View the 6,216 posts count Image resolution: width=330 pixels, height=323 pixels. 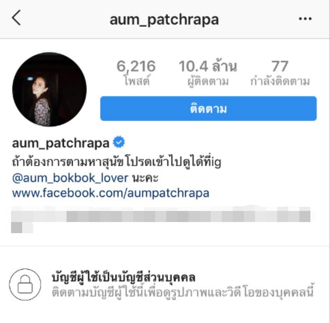pos(136,66)
